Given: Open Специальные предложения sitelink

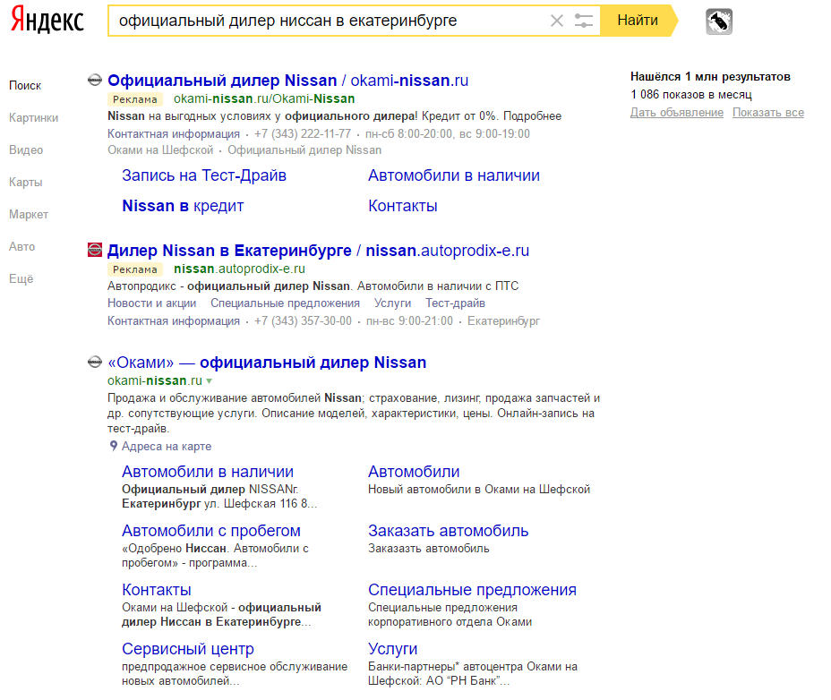Looking at the screenshot, I should point(472,590).
